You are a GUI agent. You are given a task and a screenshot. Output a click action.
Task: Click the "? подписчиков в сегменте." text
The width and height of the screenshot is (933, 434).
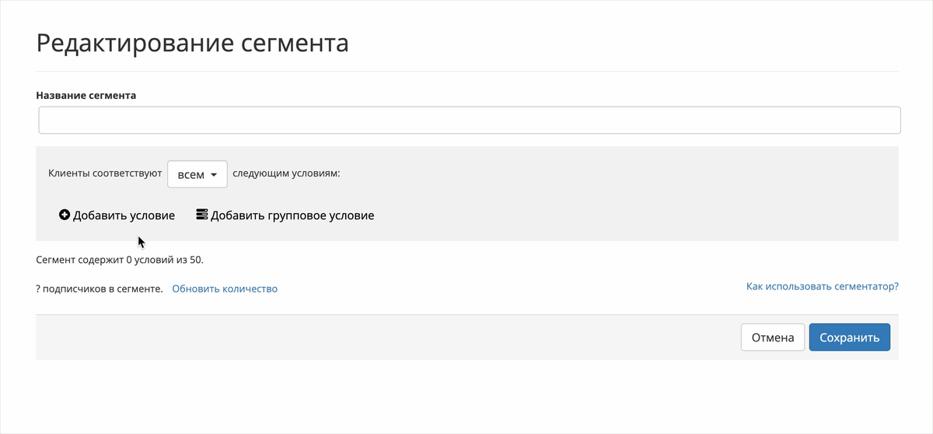pyautogui.click(x=100, y=289)
